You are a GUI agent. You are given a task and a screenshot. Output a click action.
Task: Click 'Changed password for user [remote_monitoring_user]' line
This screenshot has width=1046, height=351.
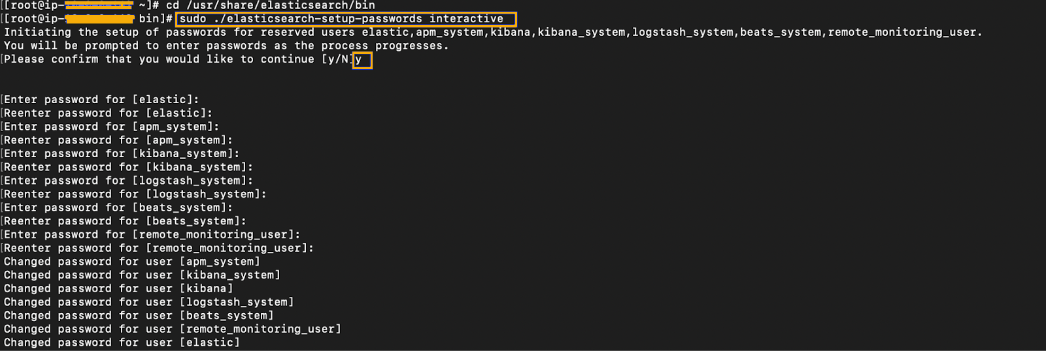173,329
